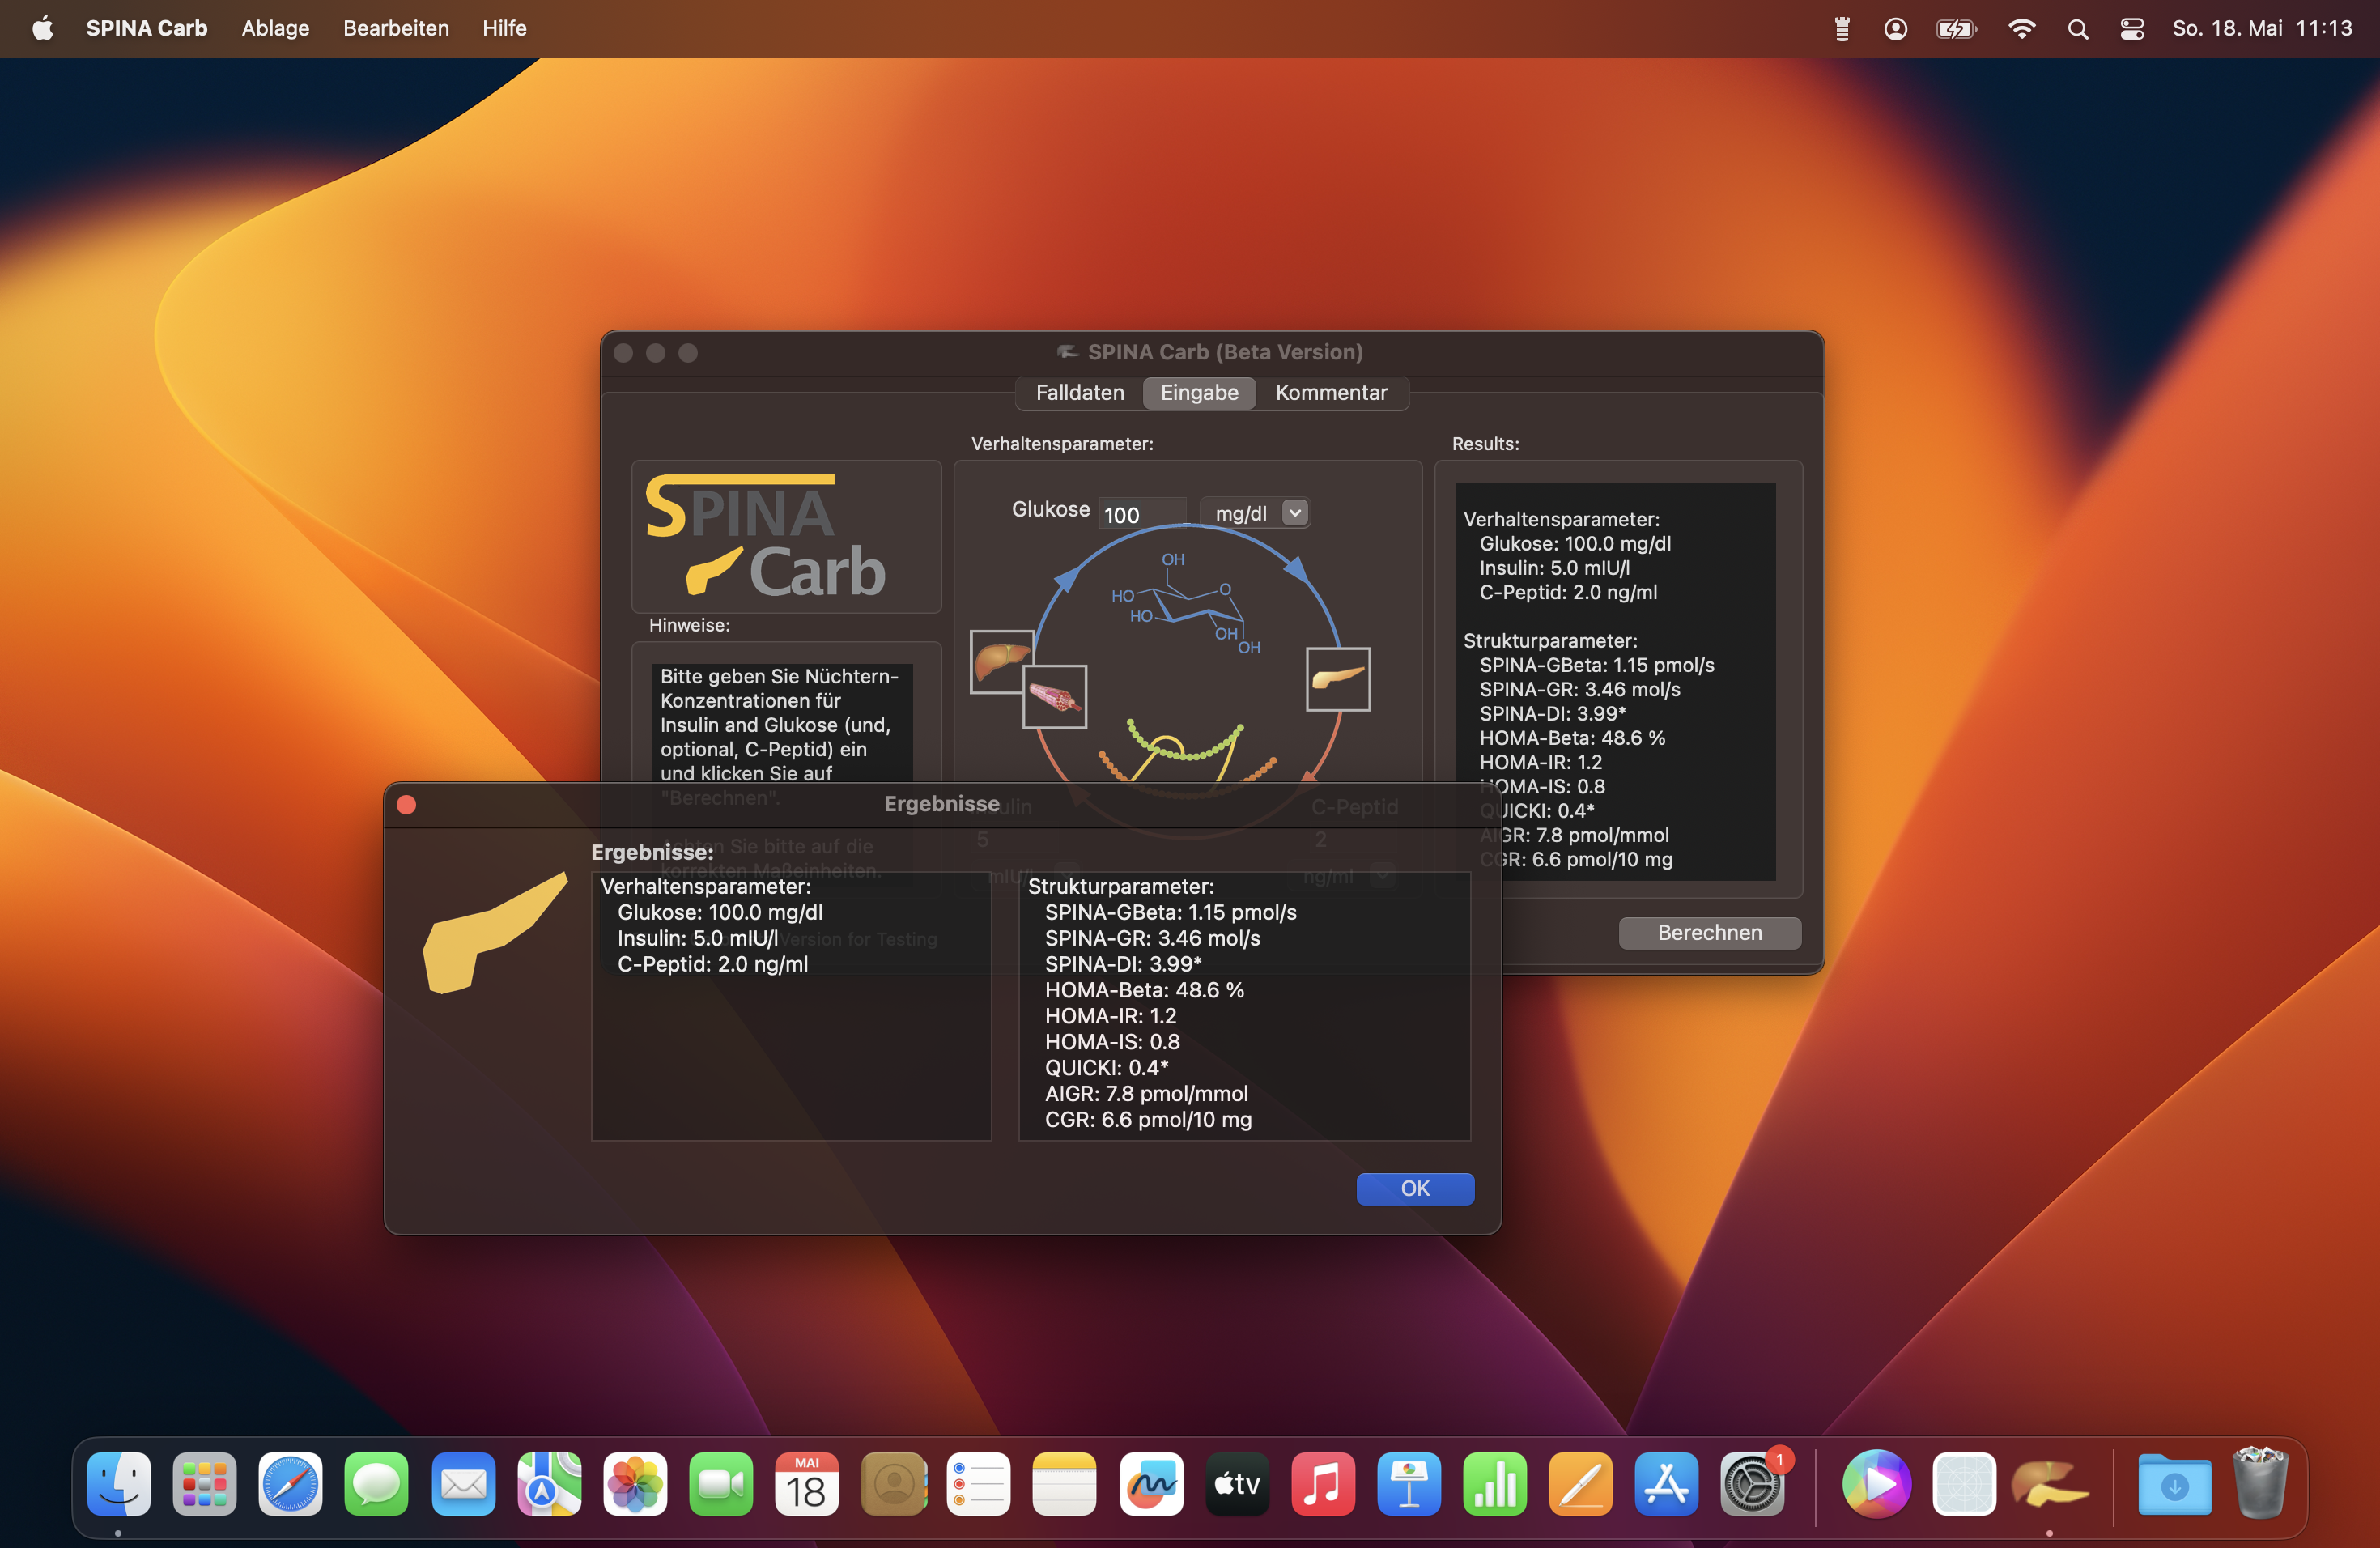Select the Eingabe tab
Viewport: 2380px width, 1548px height.
(1199, 393)
